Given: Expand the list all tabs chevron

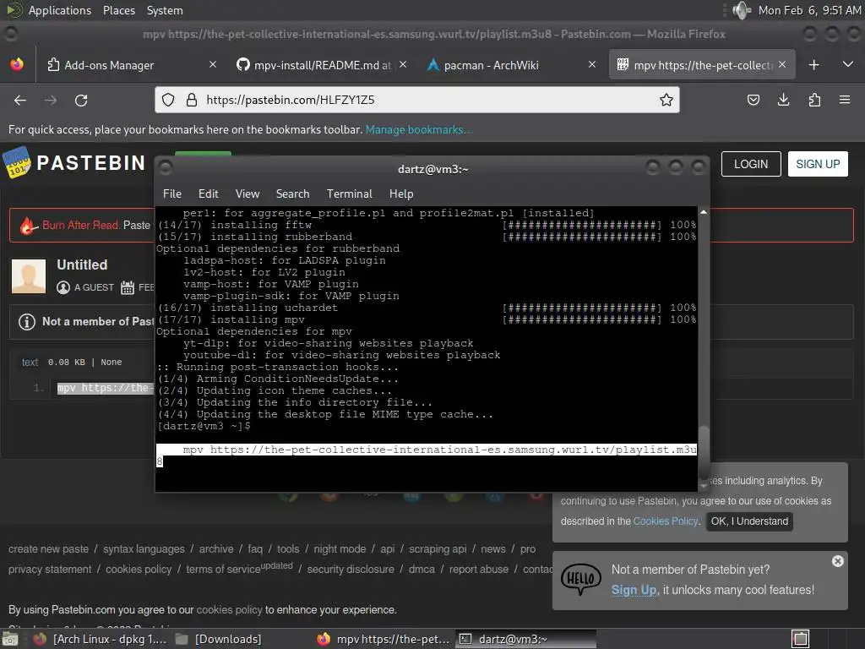Looking at the screenshot, I should (x=848, y=64).
